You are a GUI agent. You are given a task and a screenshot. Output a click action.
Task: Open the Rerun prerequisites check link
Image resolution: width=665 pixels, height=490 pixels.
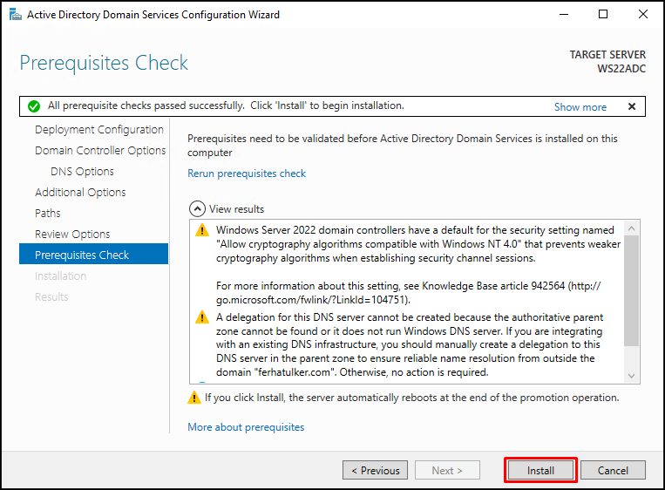point(247,174)
